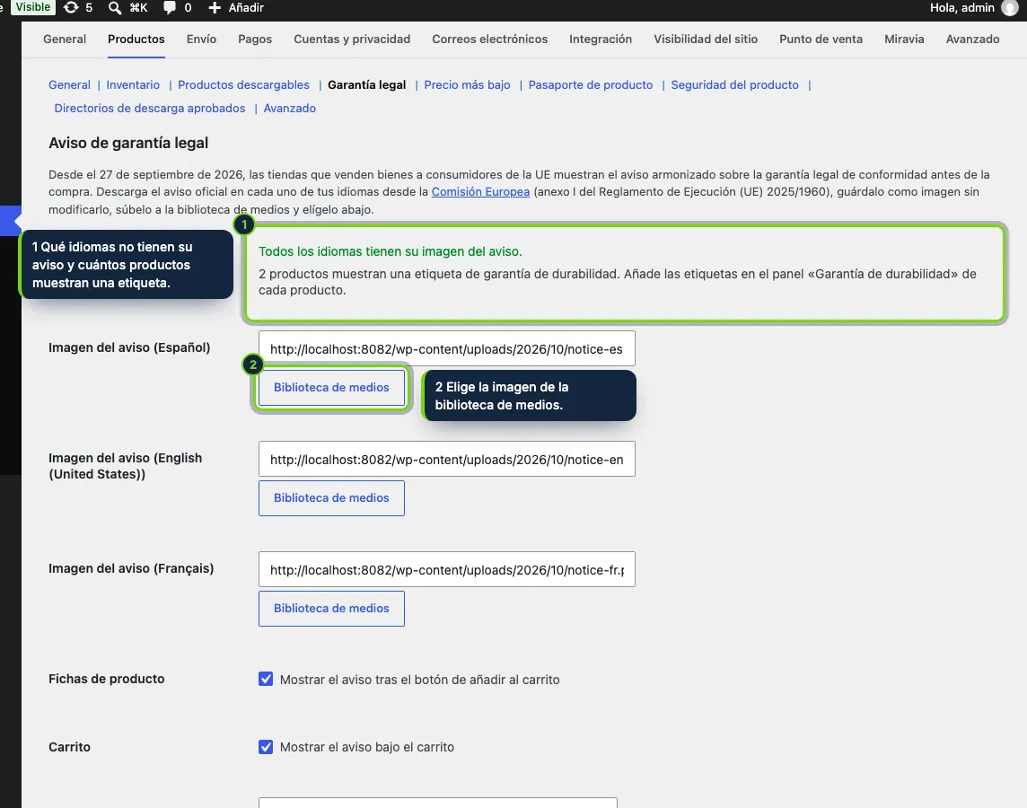Open Seguridad del producto subsection

tap(735, 85)
